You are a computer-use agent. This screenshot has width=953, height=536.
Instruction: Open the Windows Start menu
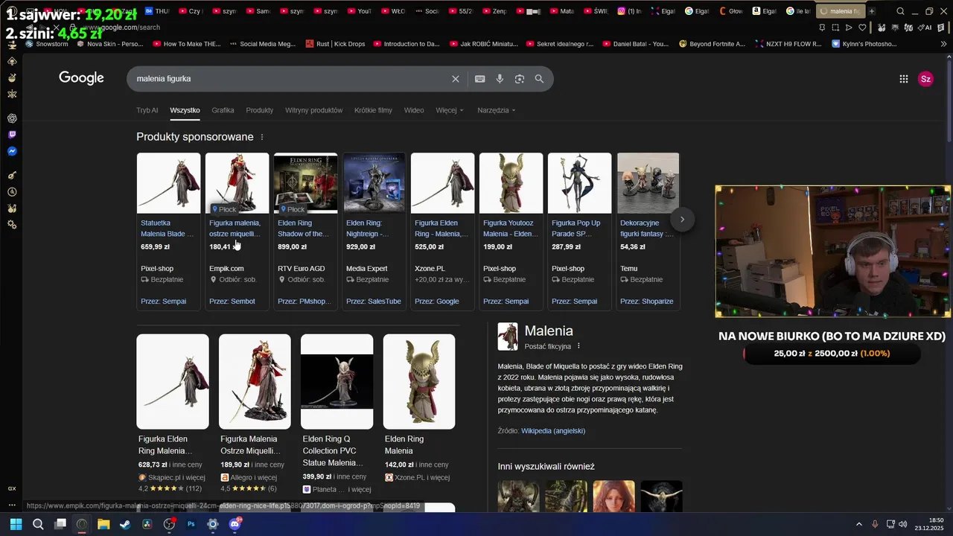(16, 524)
